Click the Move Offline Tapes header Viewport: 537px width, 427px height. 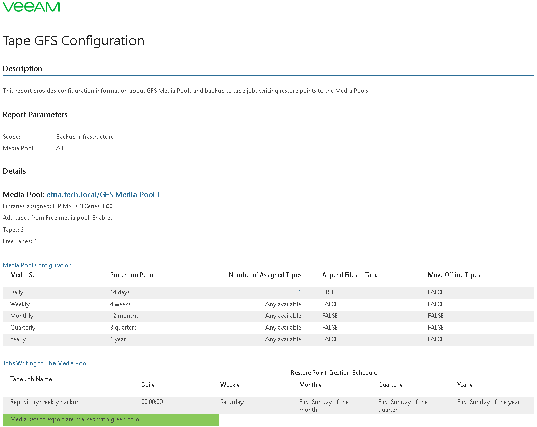pos(454,275)
